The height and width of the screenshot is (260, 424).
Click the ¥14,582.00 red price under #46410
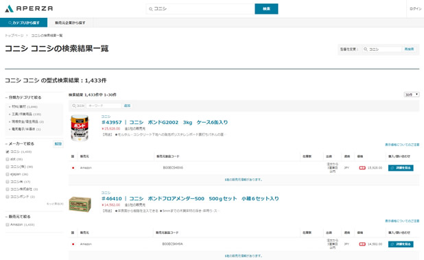(111, 205)
